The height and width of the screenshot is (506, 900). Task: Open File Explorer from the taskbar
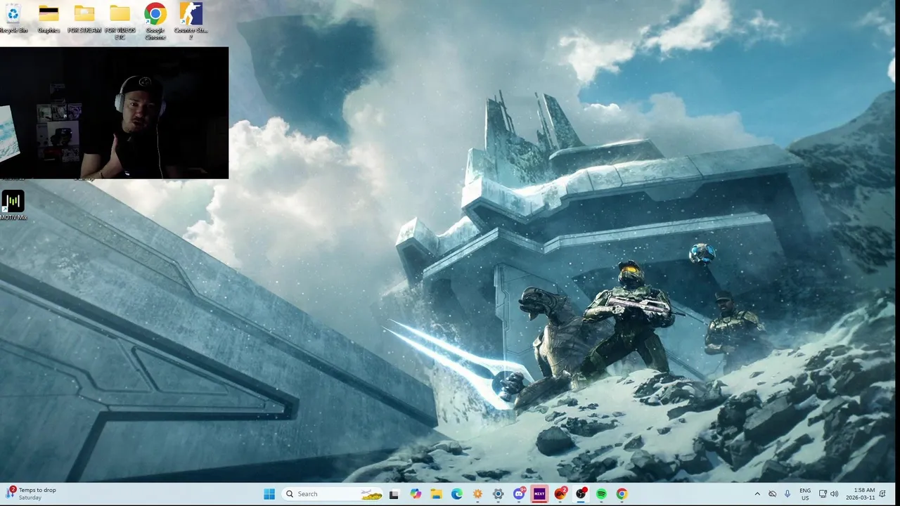436,494
